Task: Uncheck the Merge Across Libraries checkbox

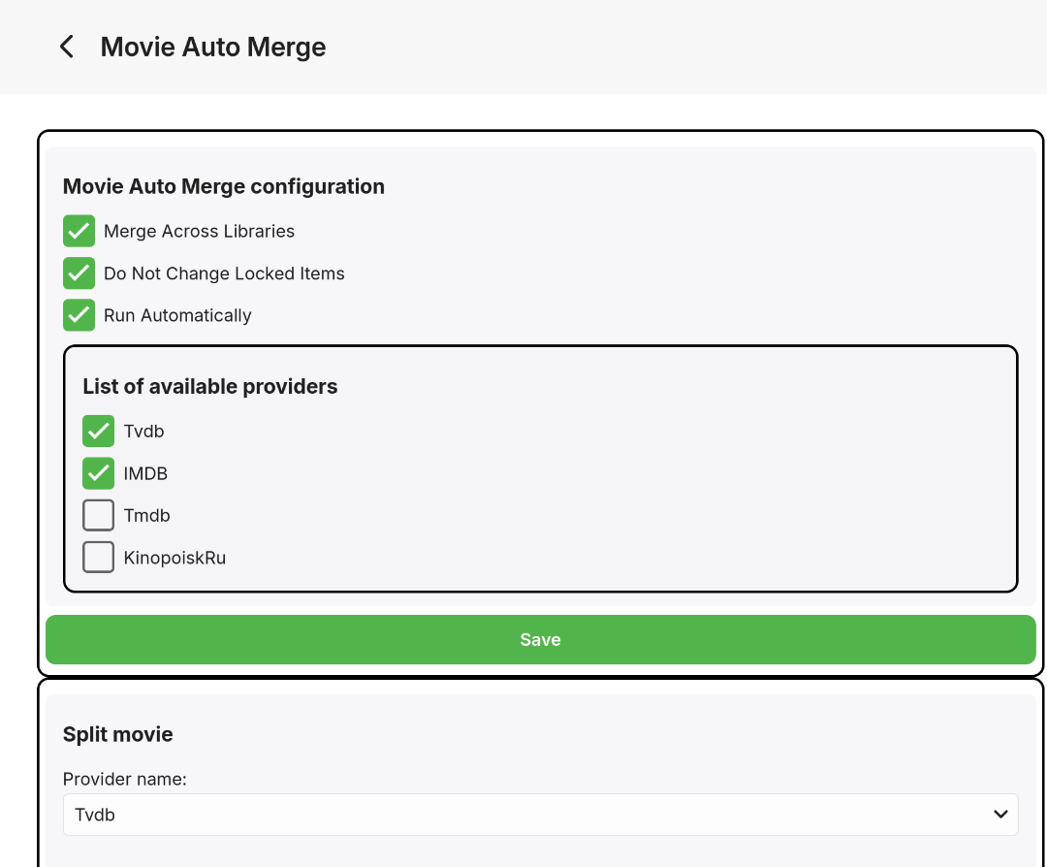Action: click(x=79, y=231)
